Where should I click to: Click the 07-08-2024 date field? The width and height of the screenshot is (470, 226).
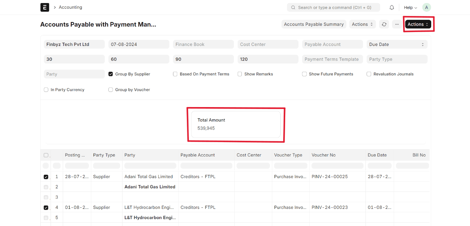coord(139,44)
